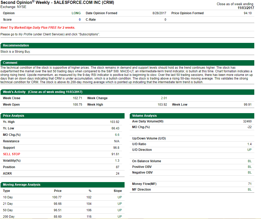The height and width of the screenshot is (219, 261).
Task: Click the Price Opinion Formed value 94.10
Action: (x=248, y=13)
